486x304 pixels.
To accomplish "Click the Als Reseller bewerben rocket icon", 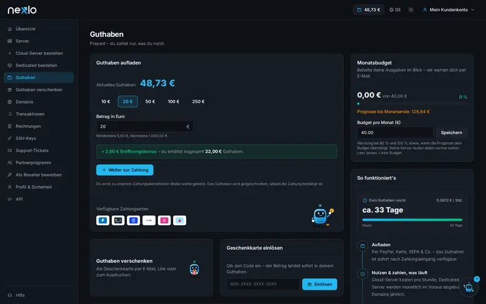I will pos(10,174).
